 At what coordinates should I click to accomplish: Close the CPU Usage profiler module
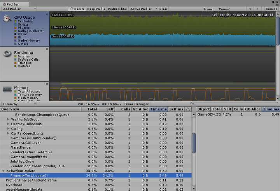(47, 14)
